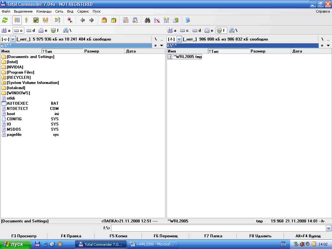Click the Reread source refresh icon
Image resolution: width=332 pixels, height=249 pixels.
5,20
